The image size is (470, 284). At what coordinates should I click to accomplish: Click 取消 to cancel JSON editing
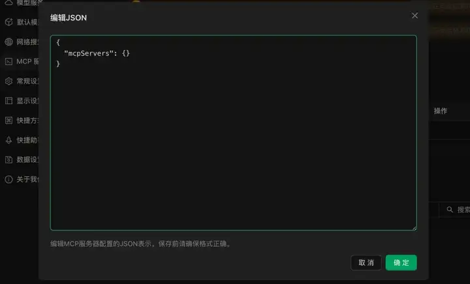(x=366, y=263)
